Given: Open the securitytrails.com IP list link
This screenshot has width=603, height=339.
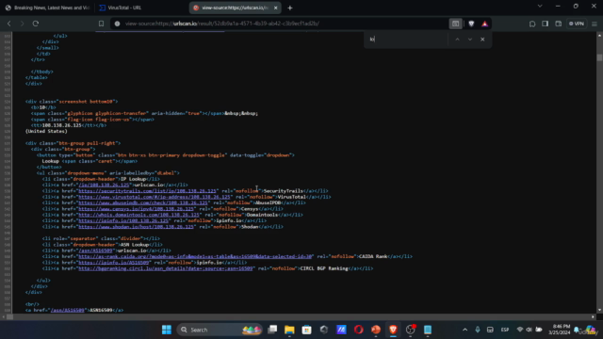Looking at the screenshot, I should point(148,191).
